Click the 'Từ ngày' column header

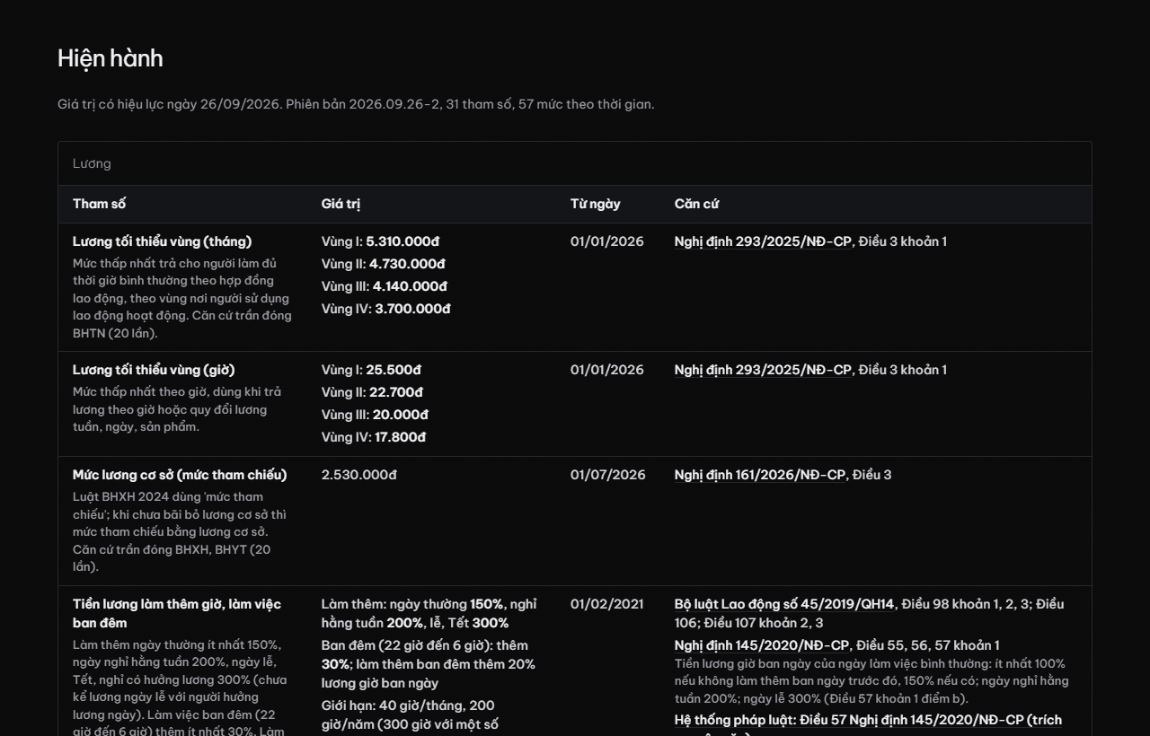596,204
